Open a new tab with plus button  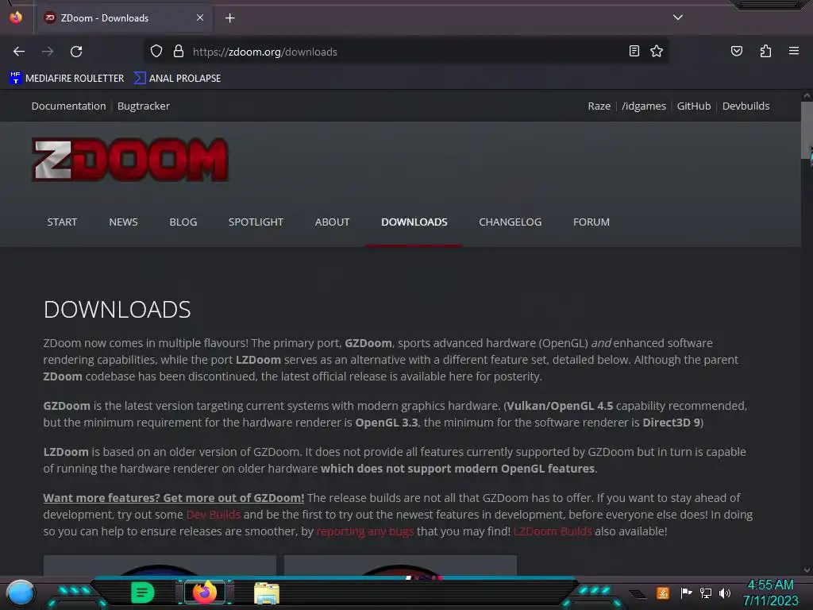pyautogui.click(x=229, y=18)
